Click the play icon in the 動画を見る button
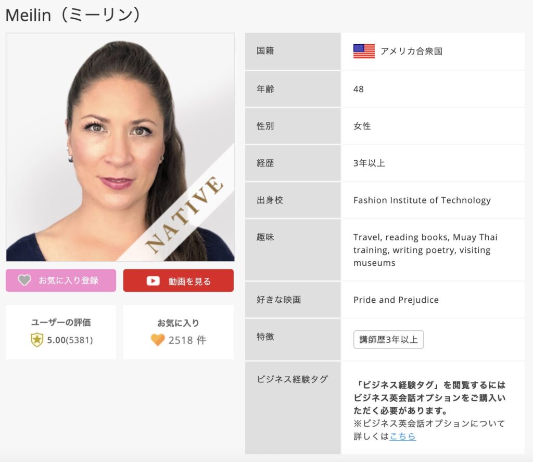533x462 pixels. [153, 281]
